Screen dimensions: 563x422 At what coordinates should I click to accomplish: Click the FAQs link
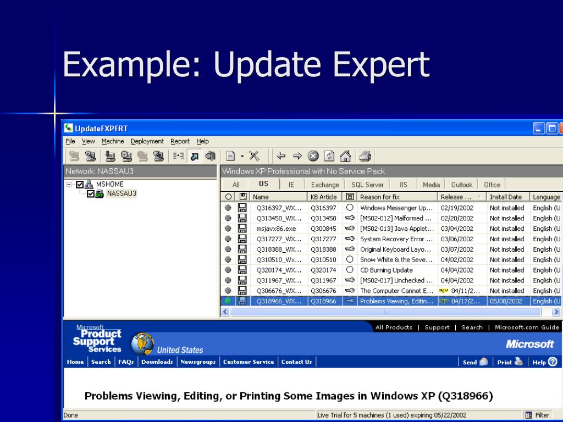point(126,362)
